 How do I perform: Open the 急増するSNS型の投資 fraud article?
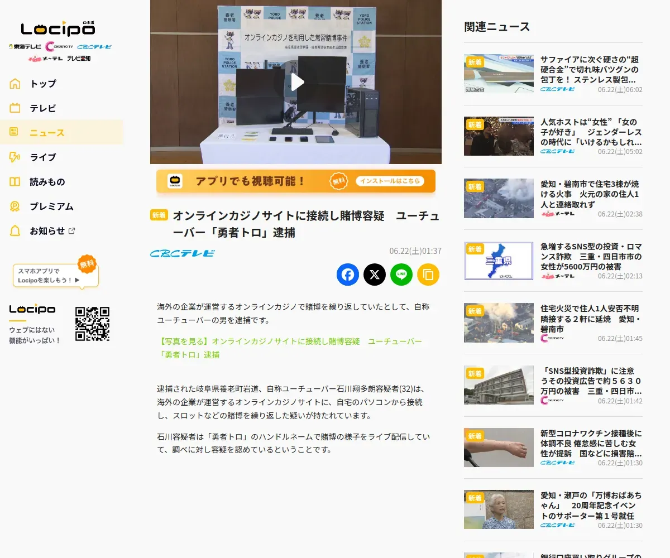pos(591,257)
